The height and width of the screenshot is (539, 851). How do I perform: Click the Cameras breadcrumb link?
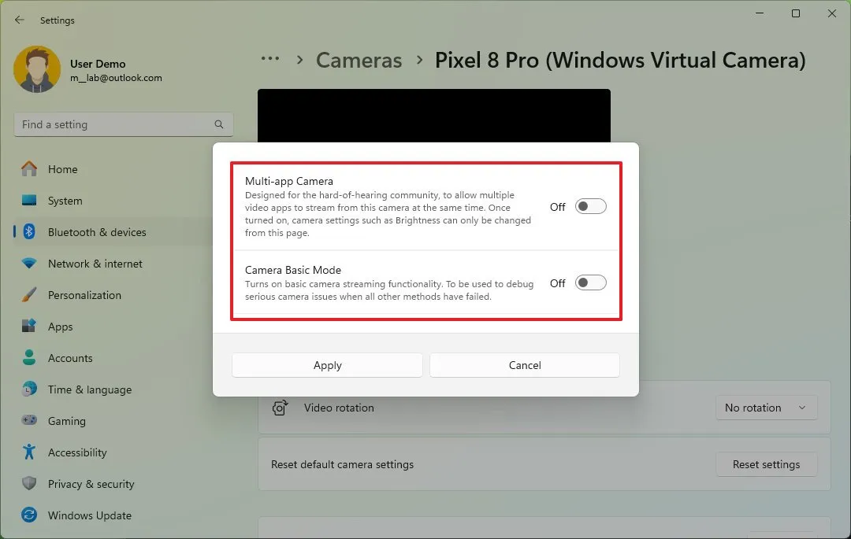pyautogui.click(x=359, y=60)
